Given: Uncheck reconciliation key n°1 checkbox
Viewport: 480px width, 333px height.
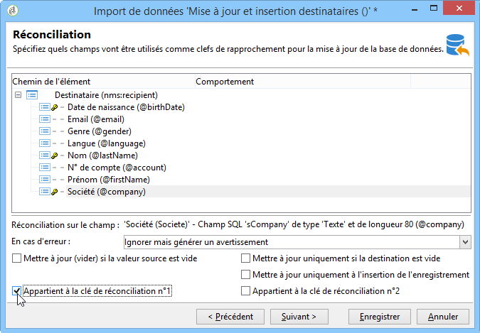Looking at the screenshot, I should (17, 291).
